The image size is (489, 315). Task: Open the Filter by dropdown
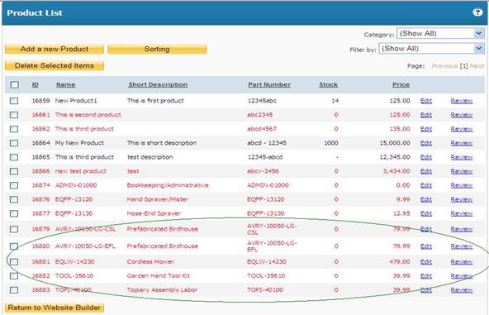[x=431, y=49]
